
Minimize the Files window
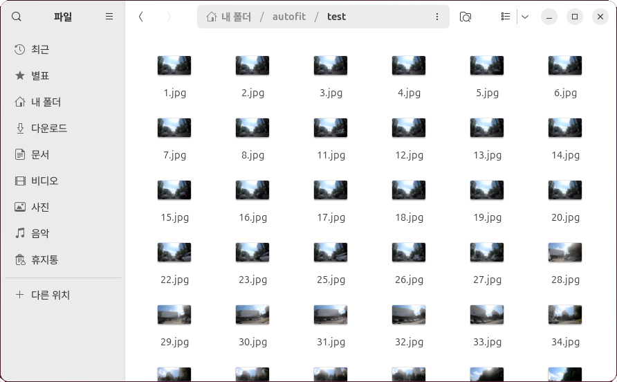549,17
